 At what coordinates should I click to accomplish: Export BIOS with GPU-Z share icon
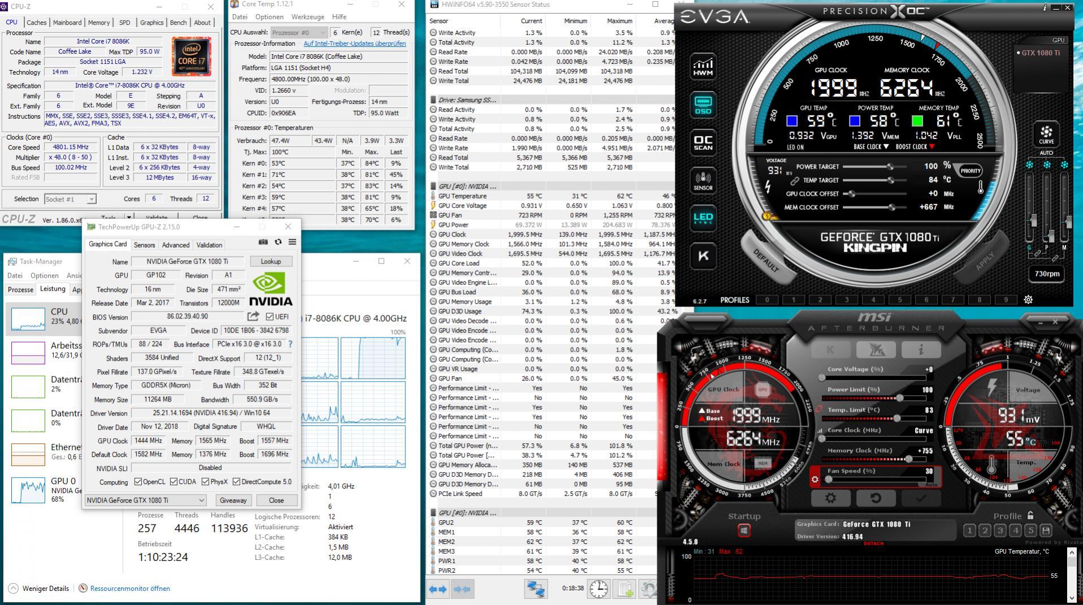click(x=253, y=317)
